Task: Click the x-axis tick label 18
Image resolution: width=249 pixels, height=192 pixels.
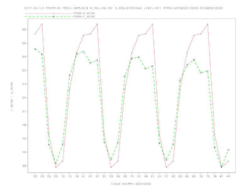Action: click(76, 176)
